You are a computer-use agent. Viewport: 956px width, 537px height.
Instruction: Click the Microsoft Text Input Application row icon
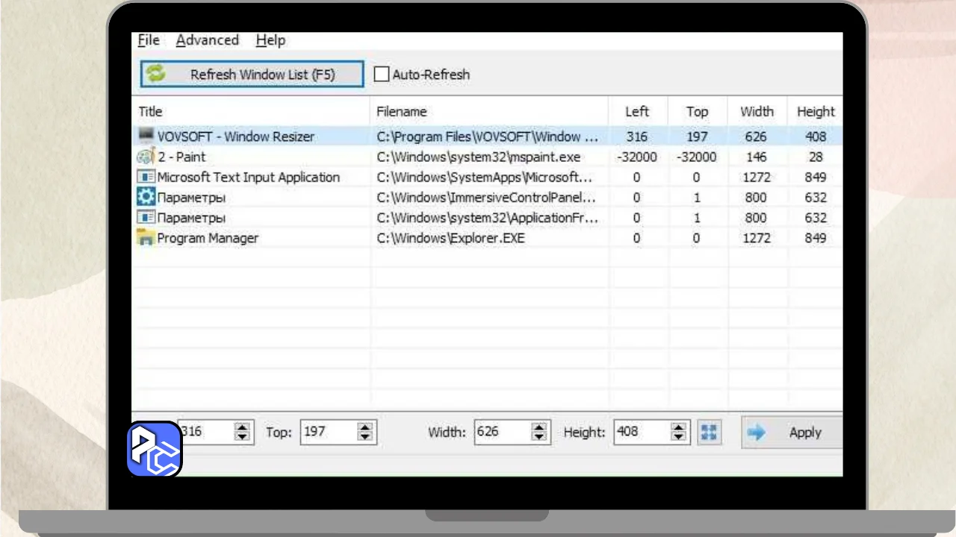pyautogui.click(x=146, y=177)
